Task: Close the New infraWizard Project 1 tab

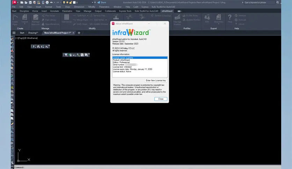Action: (73, 33)
